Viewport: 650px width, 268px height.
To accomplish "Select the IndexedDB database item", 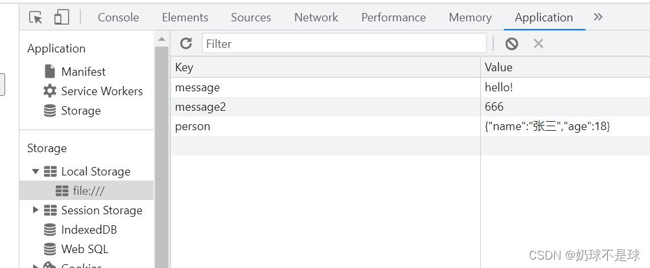I will pyautogui.click(x=89, y=230).
